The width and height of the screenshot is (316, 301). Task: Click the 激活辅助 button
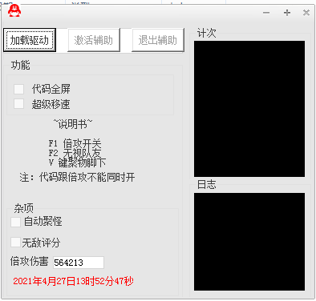tap(94, 40)
